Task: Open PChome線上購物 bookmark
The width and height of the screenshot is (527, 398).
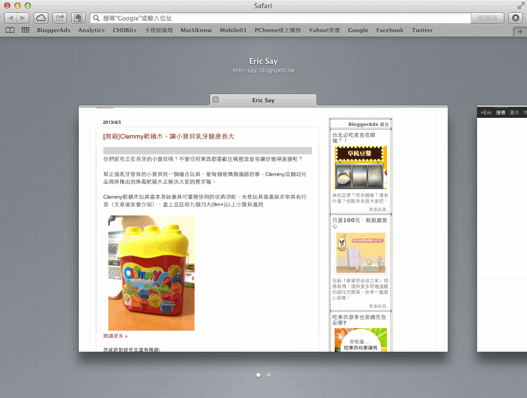Action: pyautogui.click(x=277, y=30)
